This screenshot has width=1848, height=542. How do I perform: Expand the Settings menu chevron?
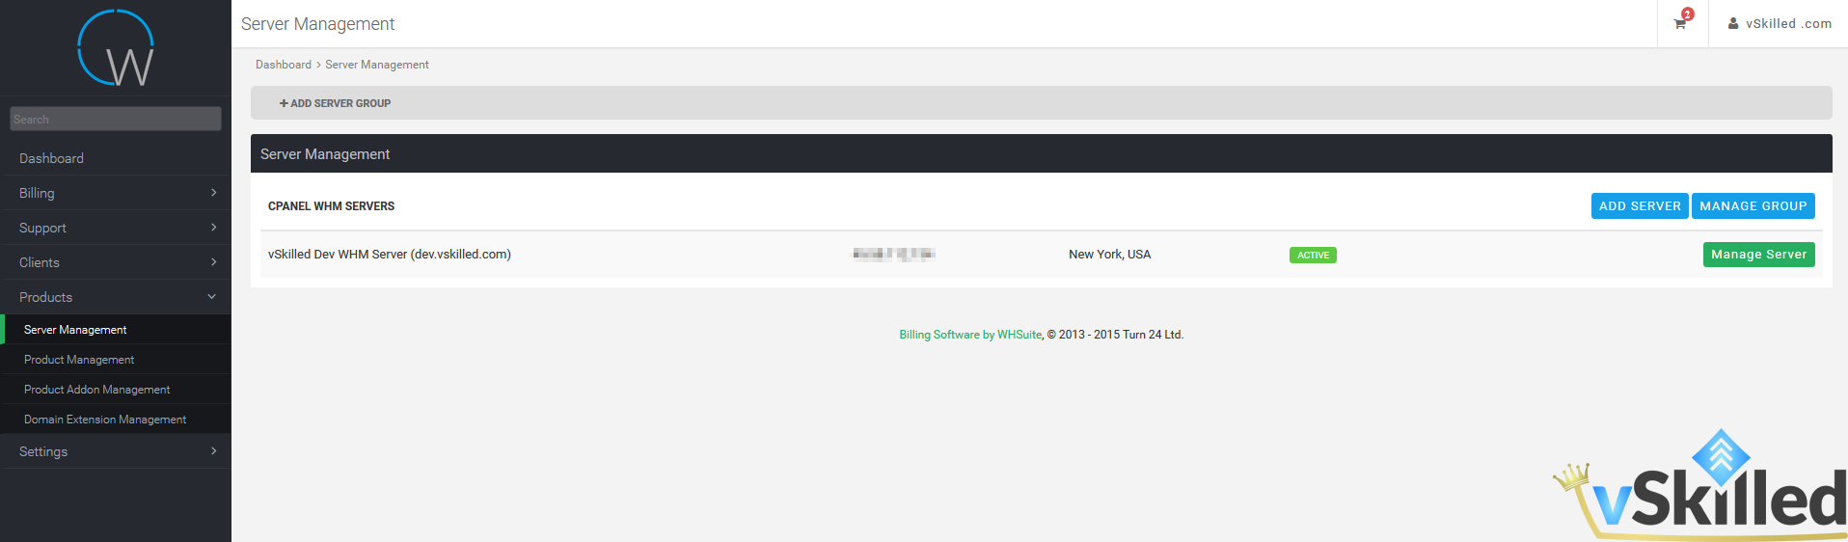[213, 451]
